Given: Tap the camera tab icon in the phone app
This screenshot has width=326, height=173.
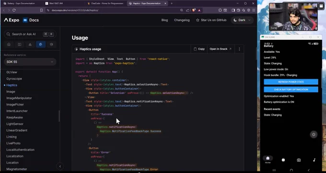Looking at the screenshot, I should pos(299,160).
